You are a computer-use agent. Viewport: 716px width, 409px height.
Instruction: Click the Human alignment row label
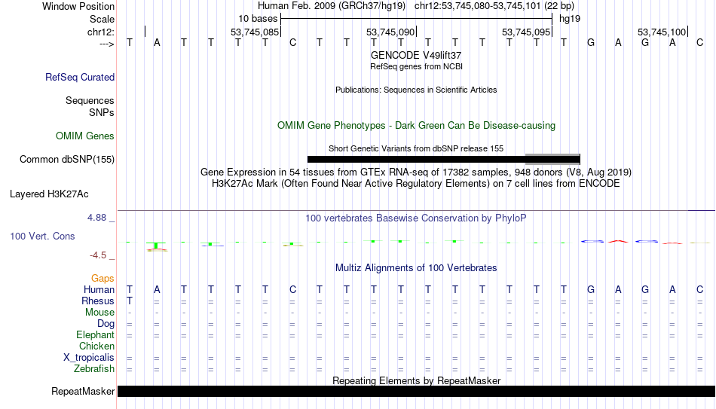tap(99, 290)
